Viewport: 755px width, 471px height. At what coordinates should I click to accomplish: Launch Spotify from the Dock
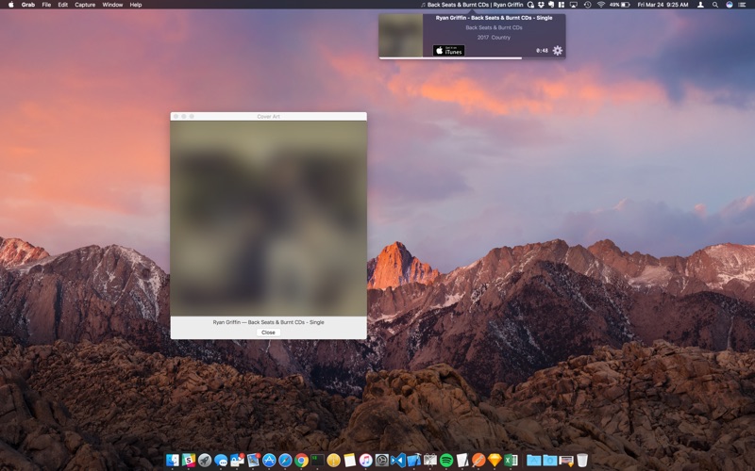[446, 460]
